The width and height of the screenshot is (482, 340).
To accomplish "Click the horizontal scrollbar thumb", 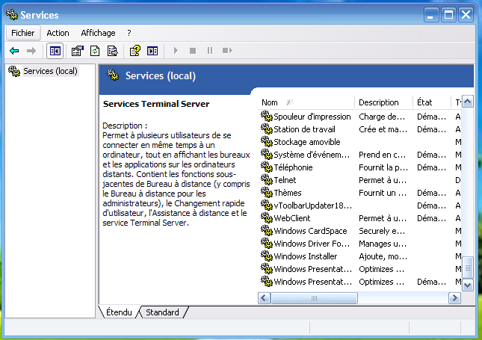I will tap(314, 298).
